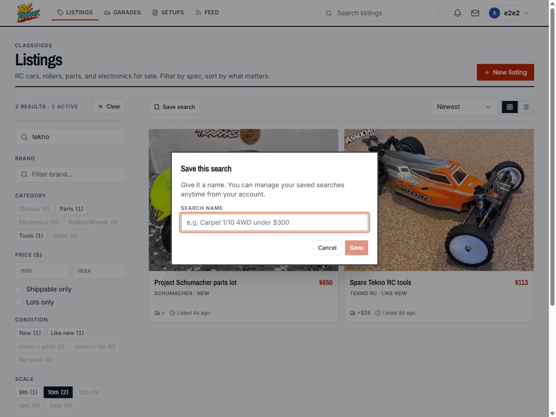Click Cancel in the save dialog
556x417 pixels.
point(327,248)
